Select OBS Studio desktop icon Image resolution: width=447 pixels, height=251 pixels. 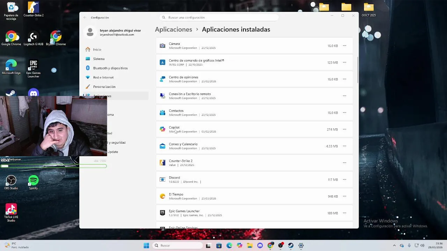pyautogui.click(x=11, y=182)
